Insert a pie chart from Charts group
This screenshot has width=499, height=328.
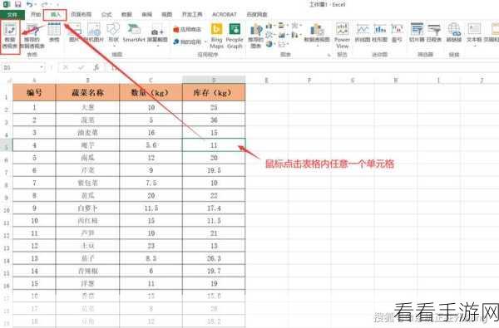[x=269, y=43]
